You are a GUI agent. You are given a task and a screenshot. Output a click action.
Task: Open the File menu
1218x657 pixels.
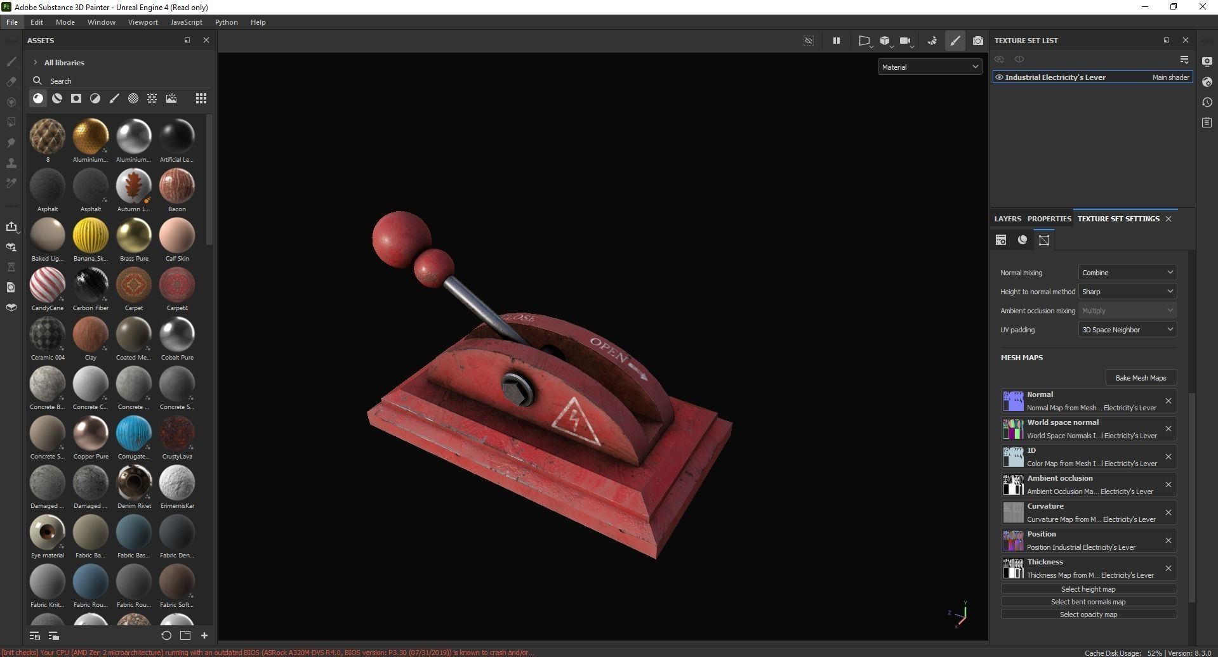click(x=12, y=22)
